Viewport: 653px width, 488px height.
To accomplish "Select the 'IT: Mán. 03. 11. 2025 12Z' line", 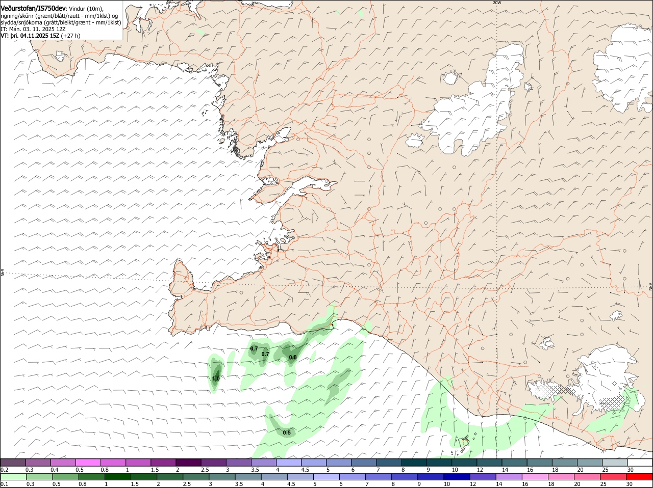I will (x=33, y=29).
